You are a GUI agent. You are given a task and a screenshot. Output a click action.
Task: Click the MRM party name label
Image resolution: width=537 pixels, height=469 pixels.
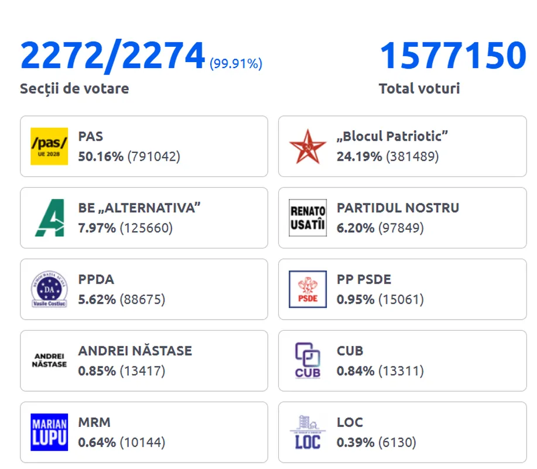pyautogui.click(x=94, y=422)
